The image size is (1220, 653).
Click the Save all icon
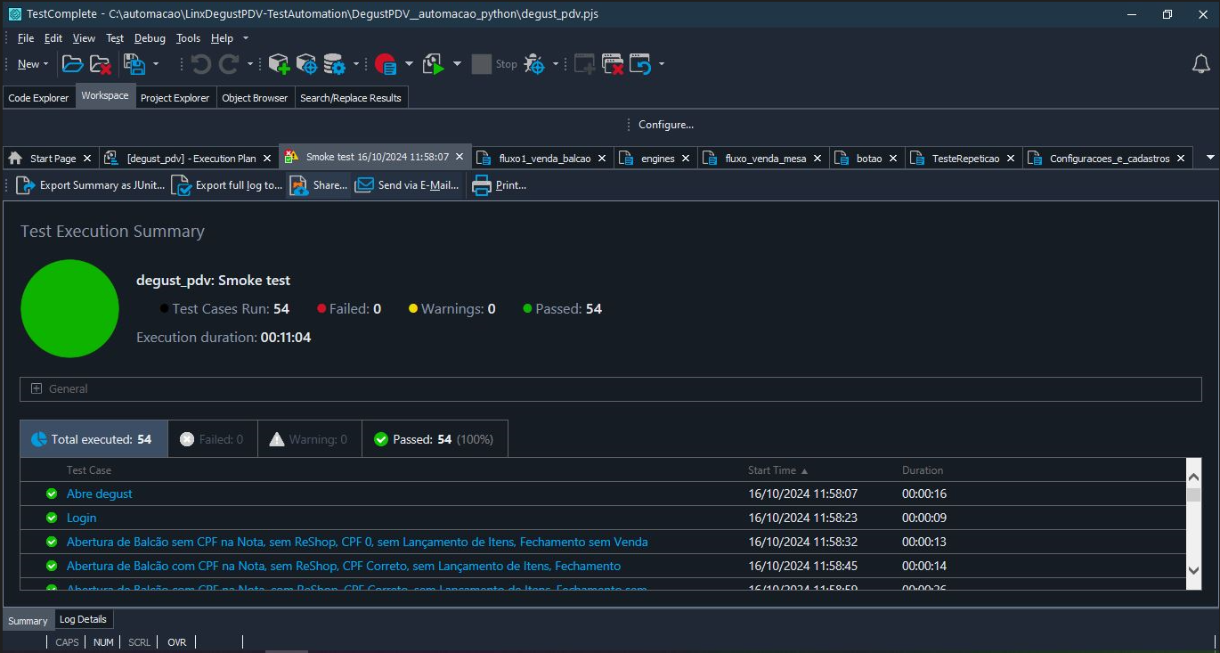click(x=134, y=64)
